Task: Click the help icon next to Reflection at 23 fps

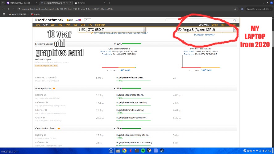Action: 47,143
